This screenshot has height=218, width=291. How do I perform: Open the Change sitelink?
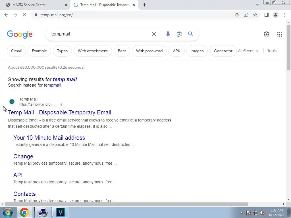tap(23, 156)
